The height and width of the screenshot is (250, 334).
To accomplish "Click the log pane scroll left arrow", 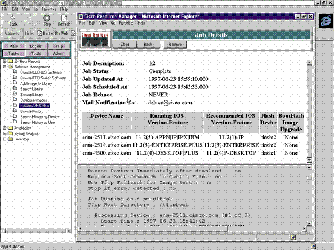I will (80, 229).
